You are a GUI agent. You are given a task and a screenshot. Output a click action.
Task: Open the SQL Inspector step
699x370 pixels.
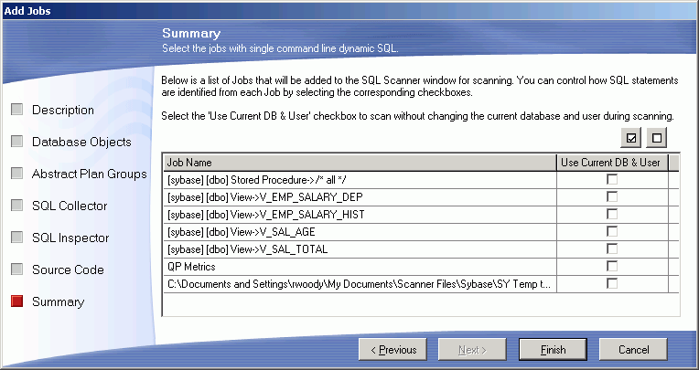coord(70,238)
